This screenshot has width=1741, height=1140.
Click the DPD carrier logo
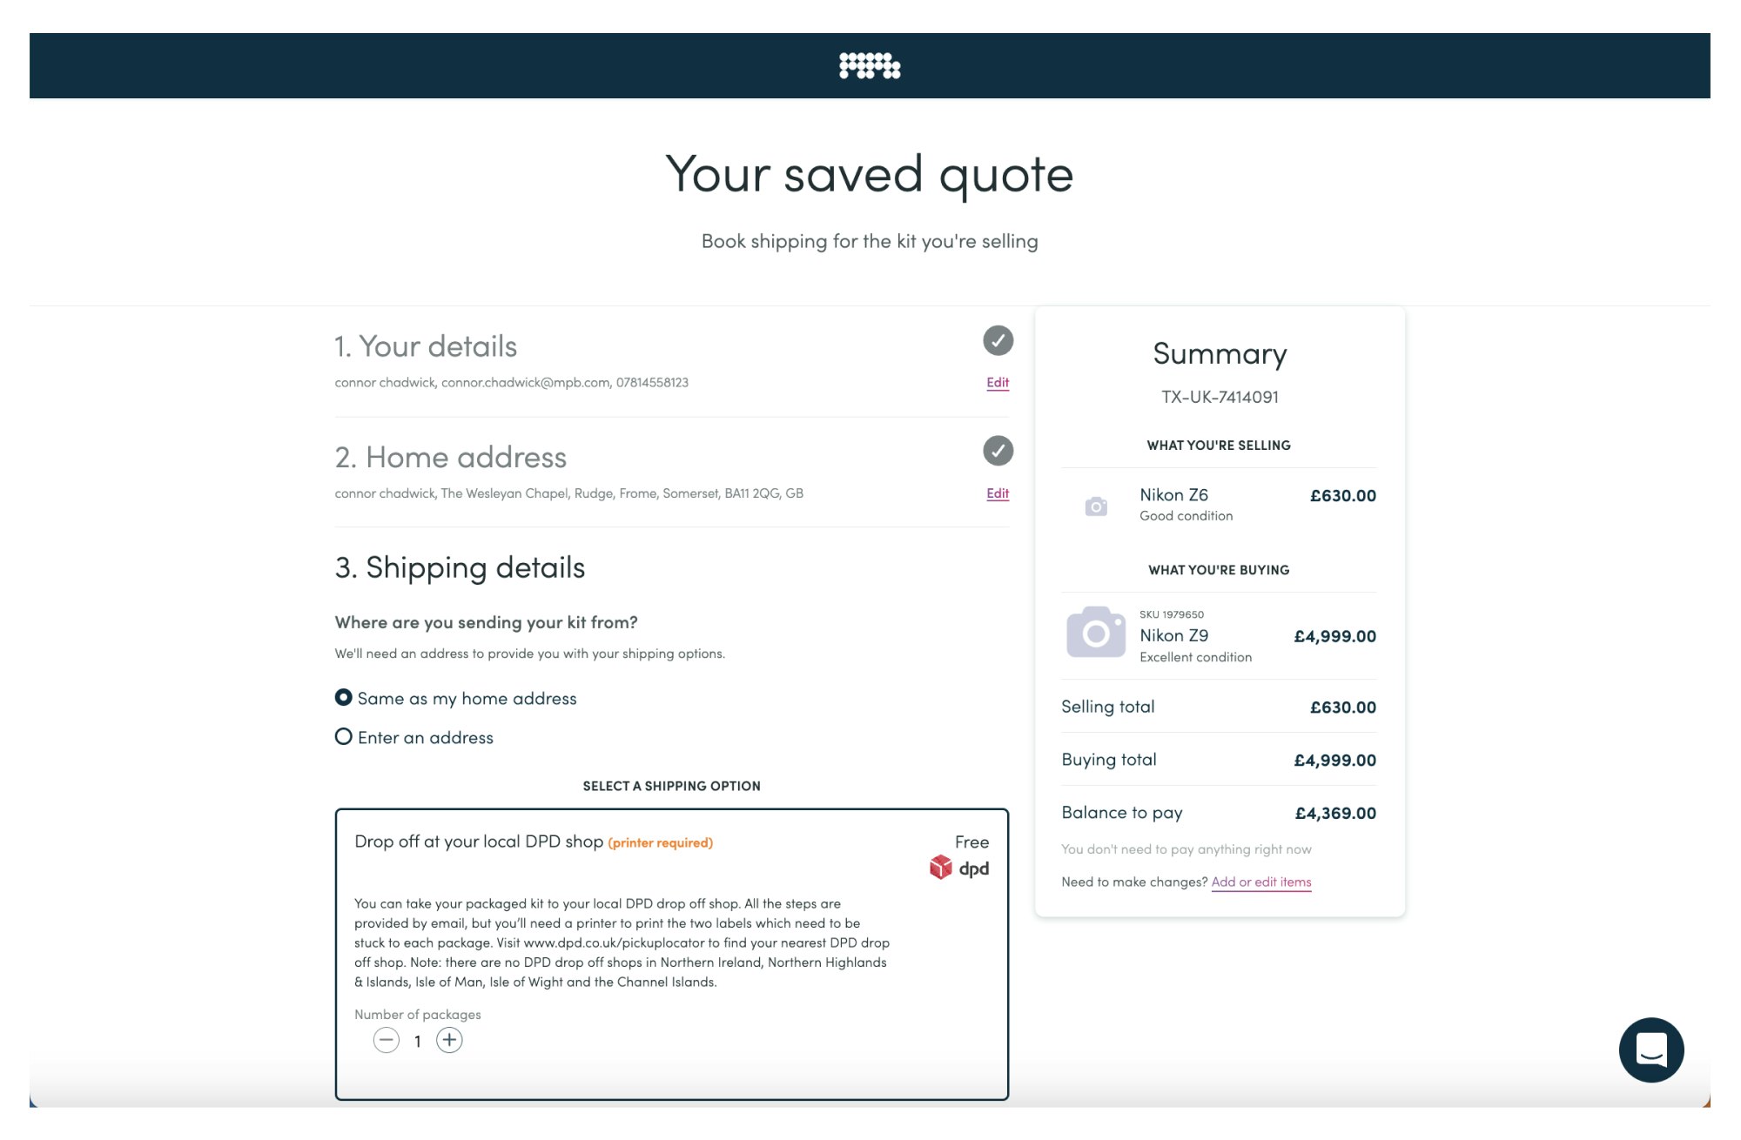coord(959,868)
